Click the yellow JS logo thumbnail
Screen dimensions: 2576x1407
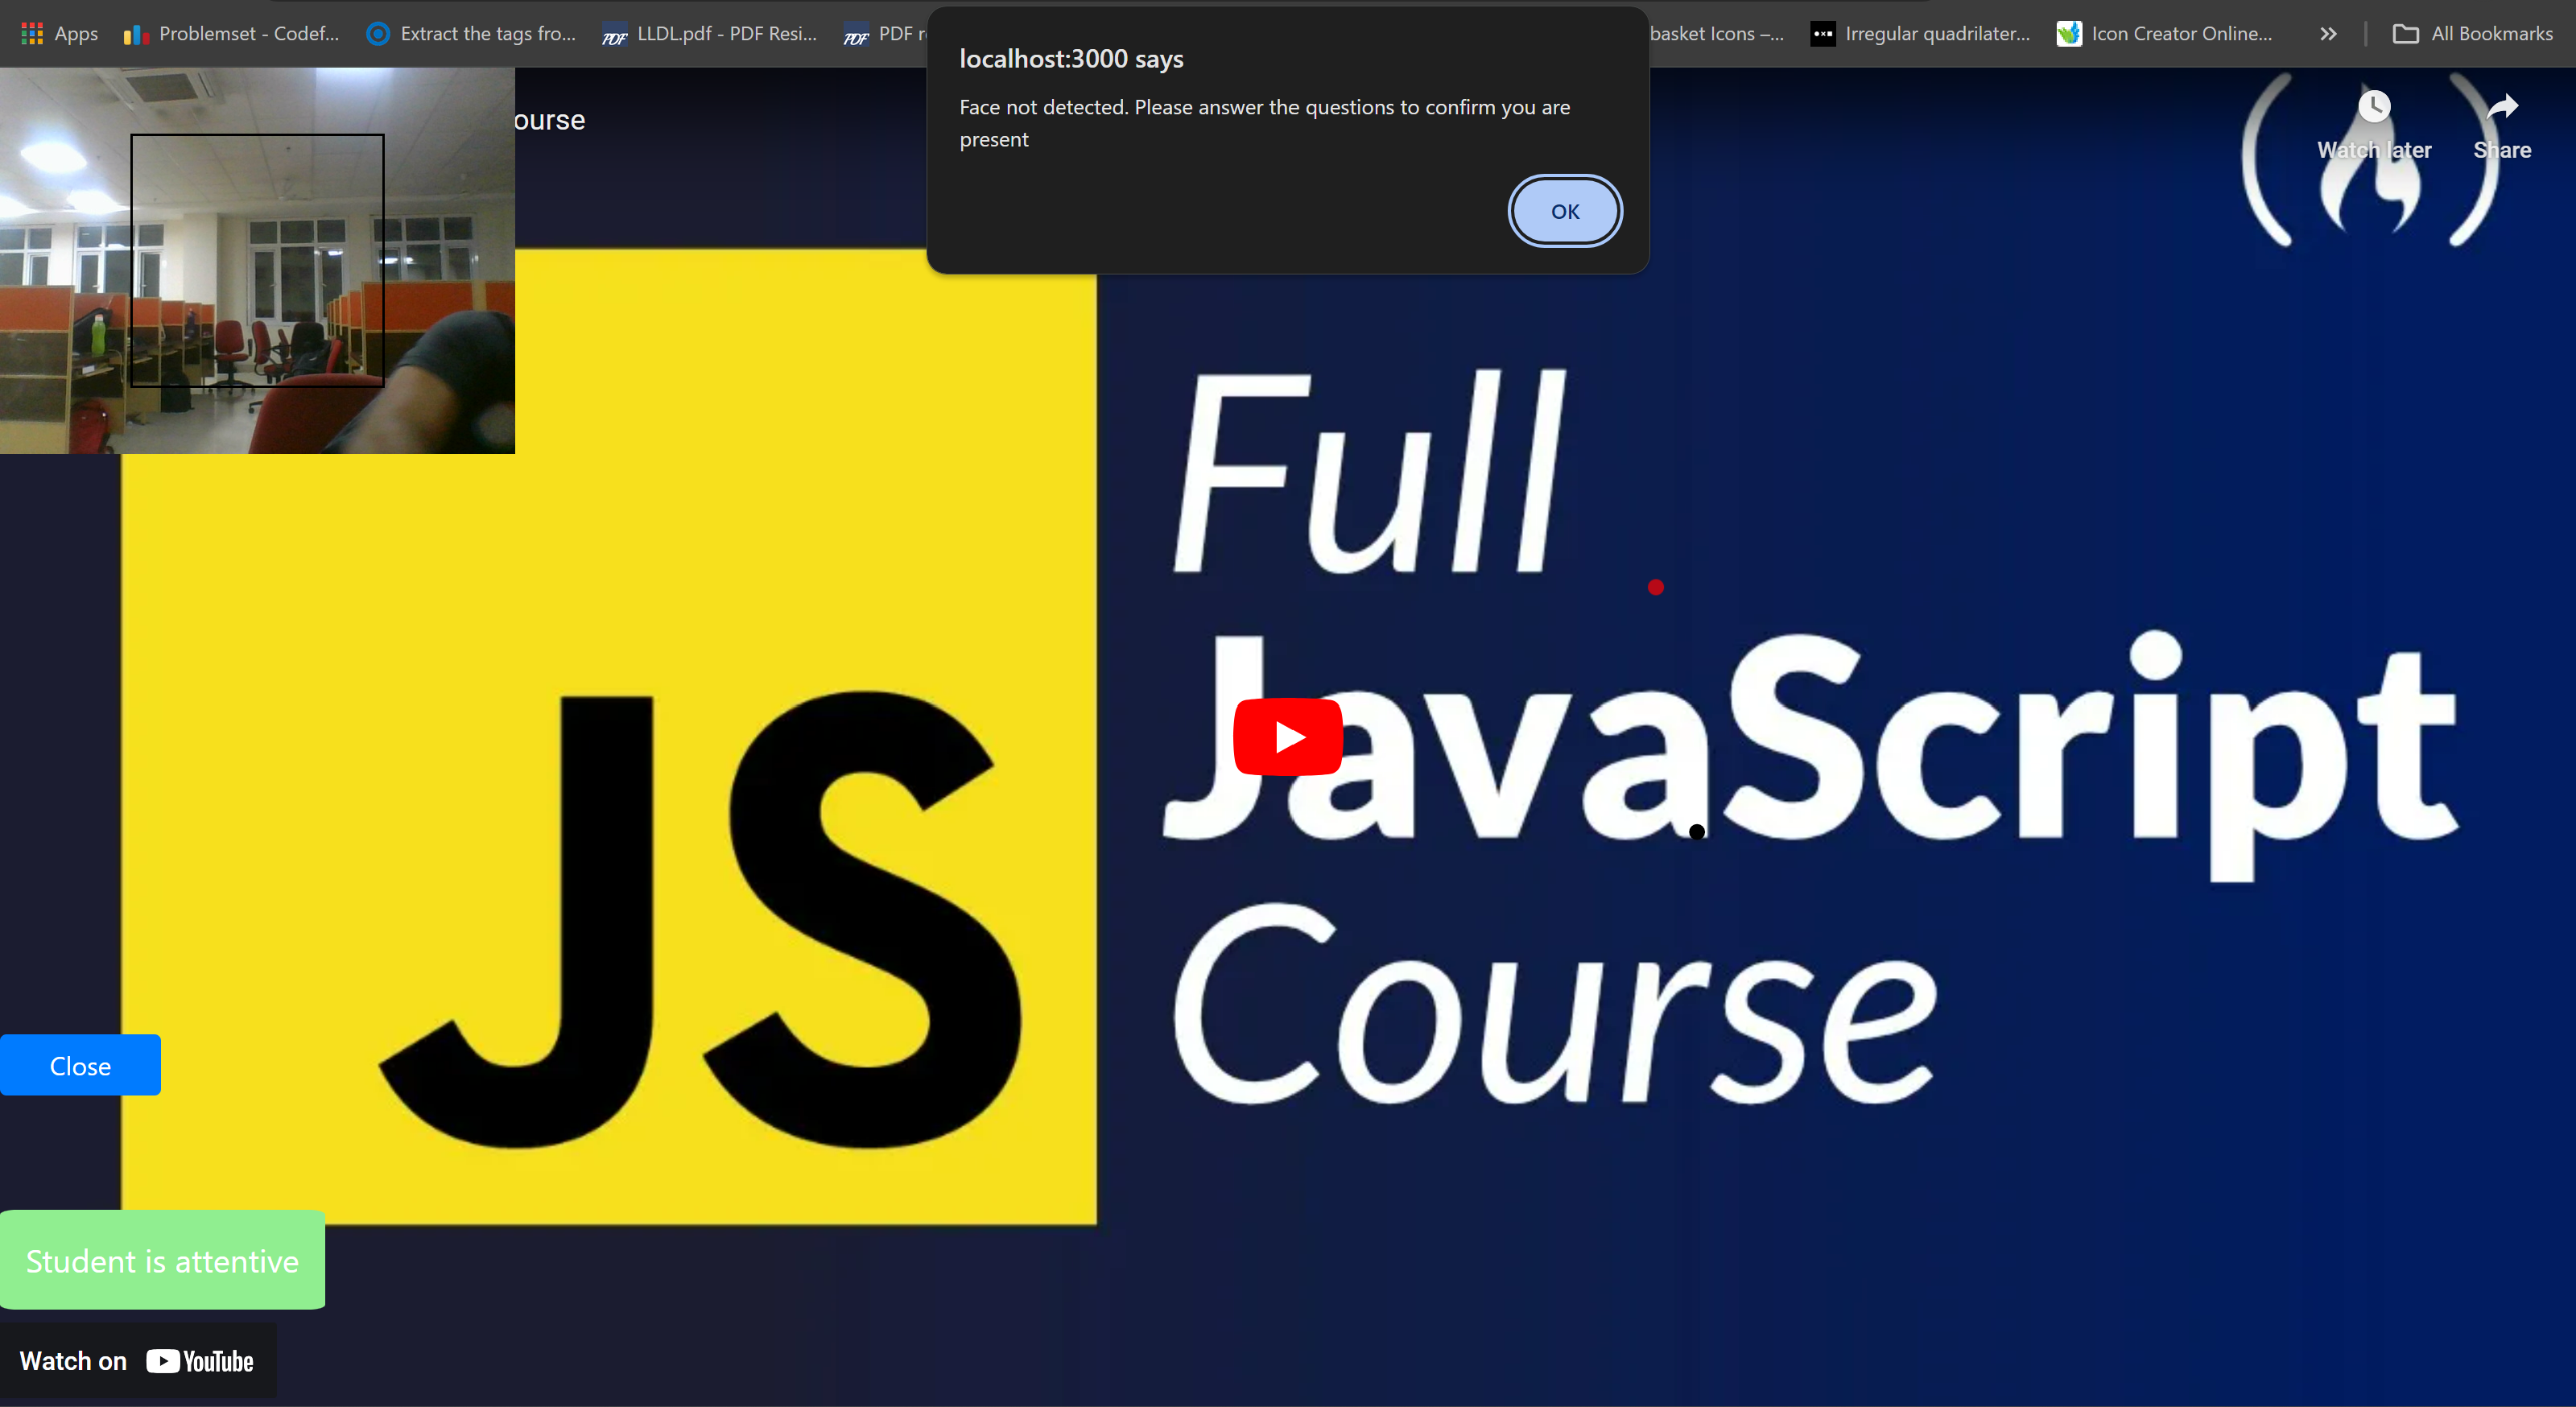608,737
